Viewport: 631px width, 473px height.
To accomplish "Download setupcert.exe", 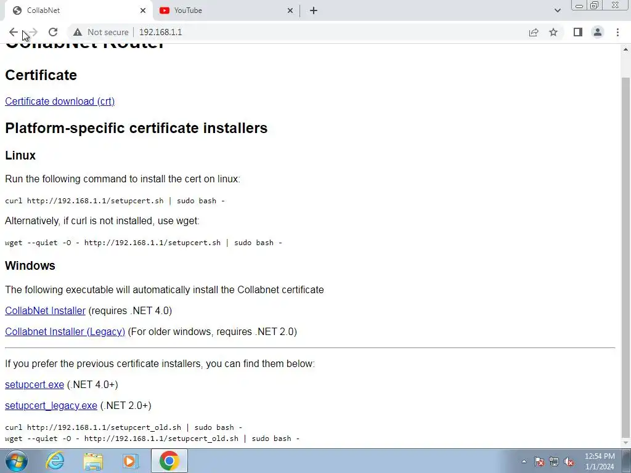I will coord(35,384).
